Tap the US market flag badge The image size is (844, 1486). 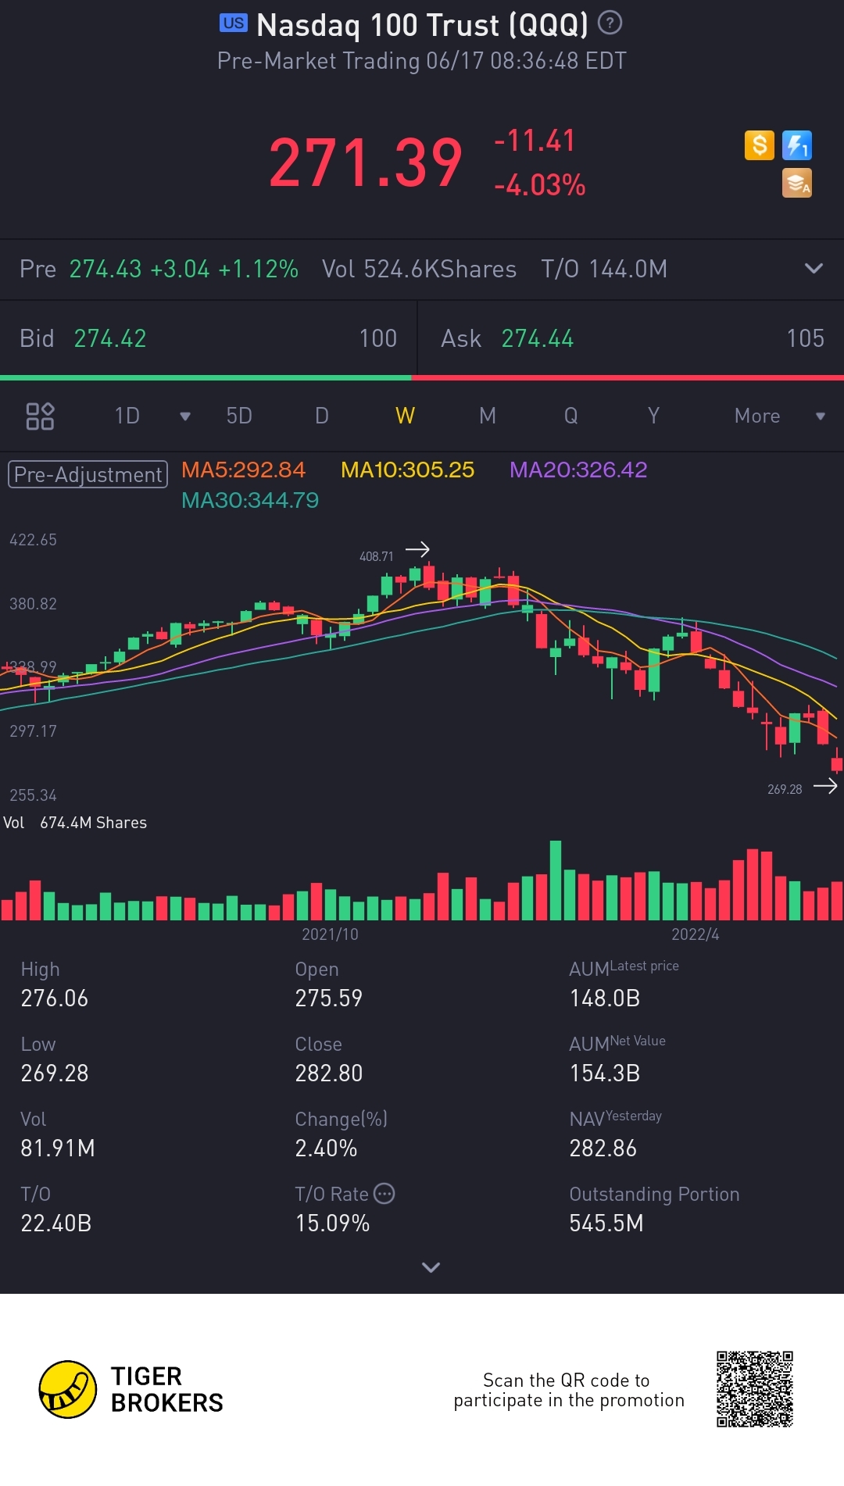[x=233, y=23]
